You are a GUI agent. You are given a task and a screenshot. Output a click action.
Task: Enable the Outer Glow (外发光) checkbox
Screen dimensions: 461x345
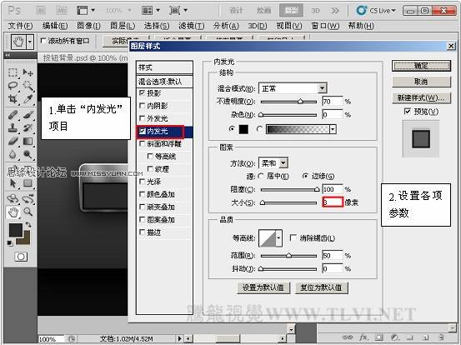click(x=142, y=118)
